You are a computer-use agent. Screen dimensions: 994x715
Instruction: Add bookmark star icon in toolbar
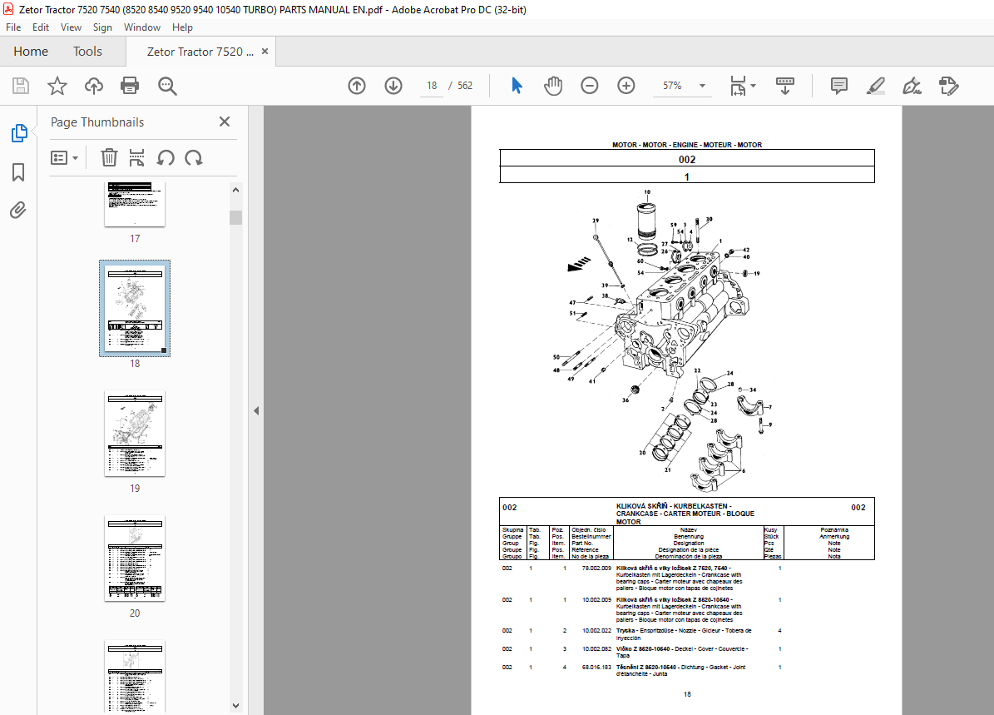click(57, 86)
